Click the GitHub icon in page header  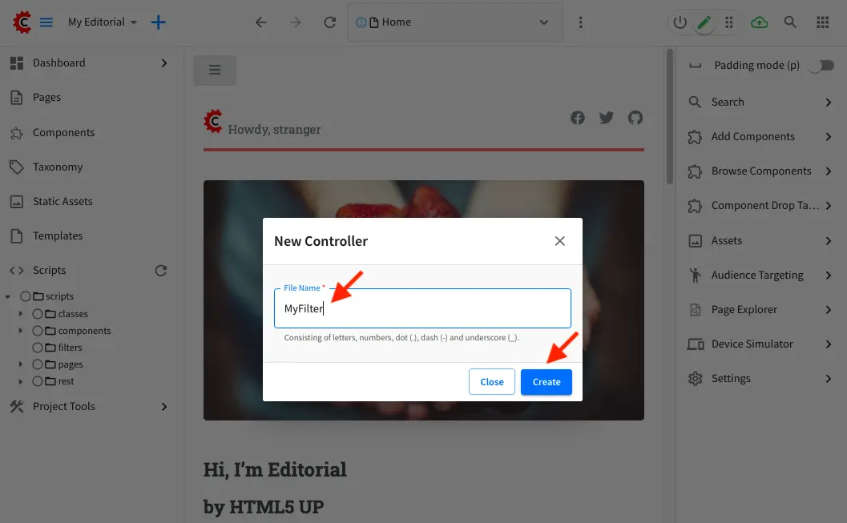[x=635, y=118]
